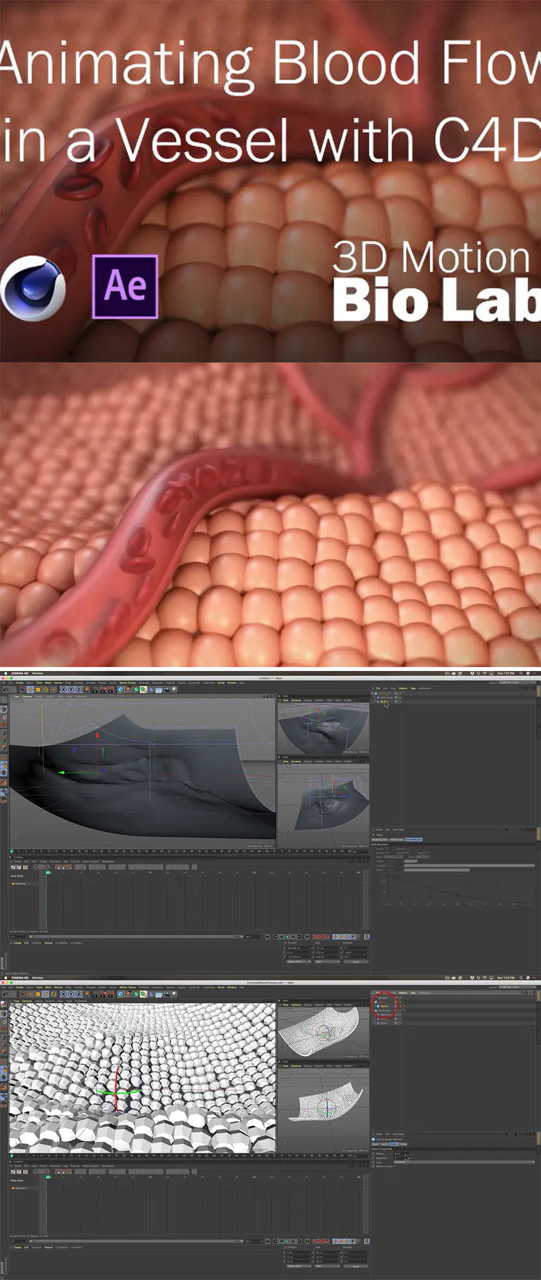541x1280 pixels.
Task: Open Tags menu in upper Object Manager
Action: [x=413, y=688]
